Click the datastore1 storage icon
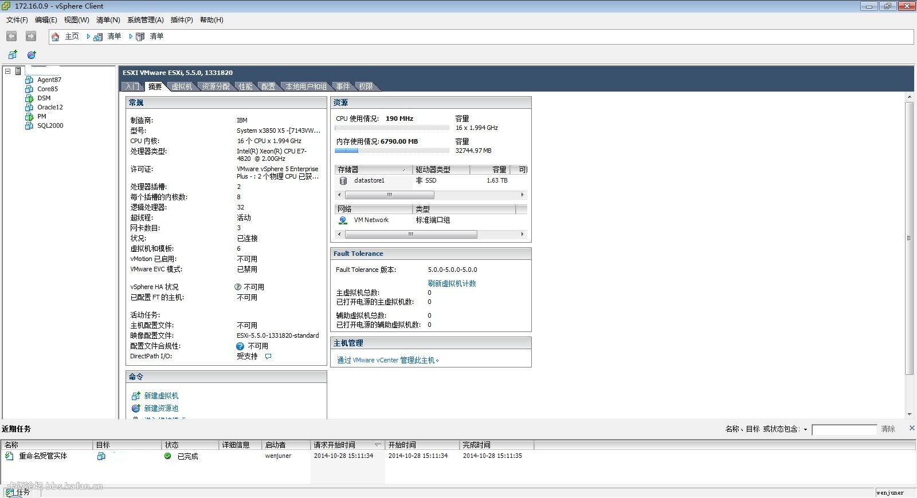The height and width of the screenshot is (498, 917). (343, 180)
